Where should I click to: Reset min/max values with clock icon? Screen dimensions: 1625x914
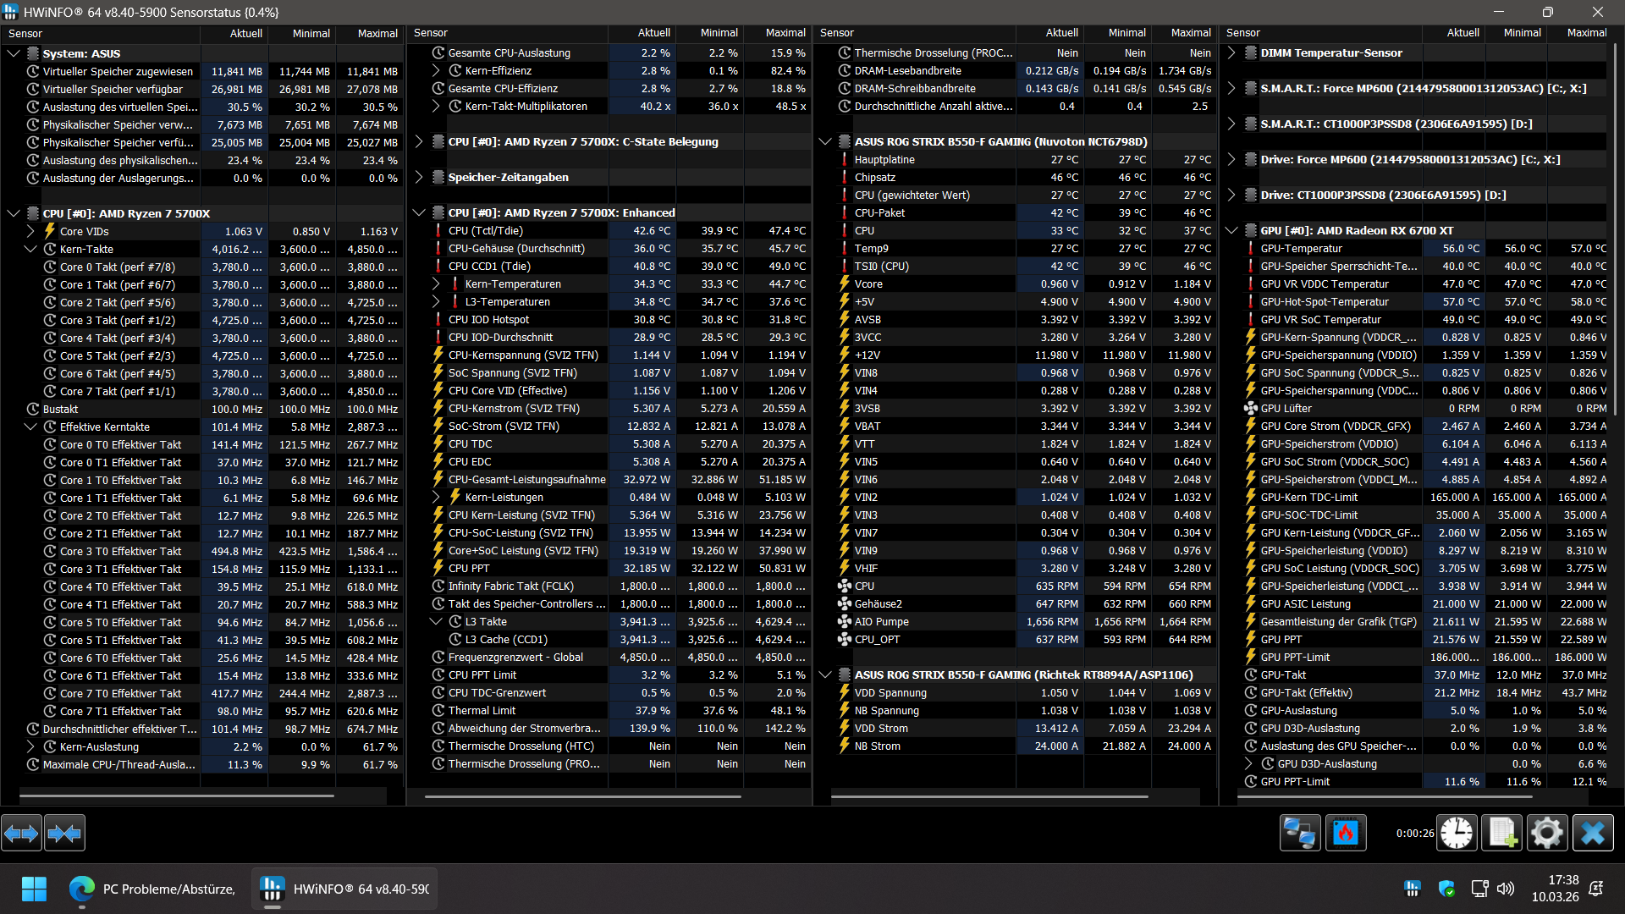pyautogui.click(x=1457, y=834)
